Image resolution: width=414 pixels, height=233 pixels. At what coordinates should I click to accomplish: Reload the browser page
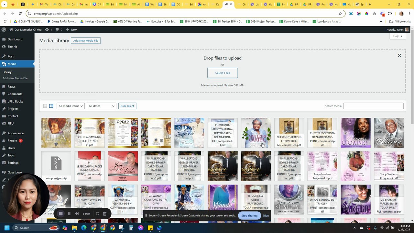pyautogui.click(x=20, y=14)
